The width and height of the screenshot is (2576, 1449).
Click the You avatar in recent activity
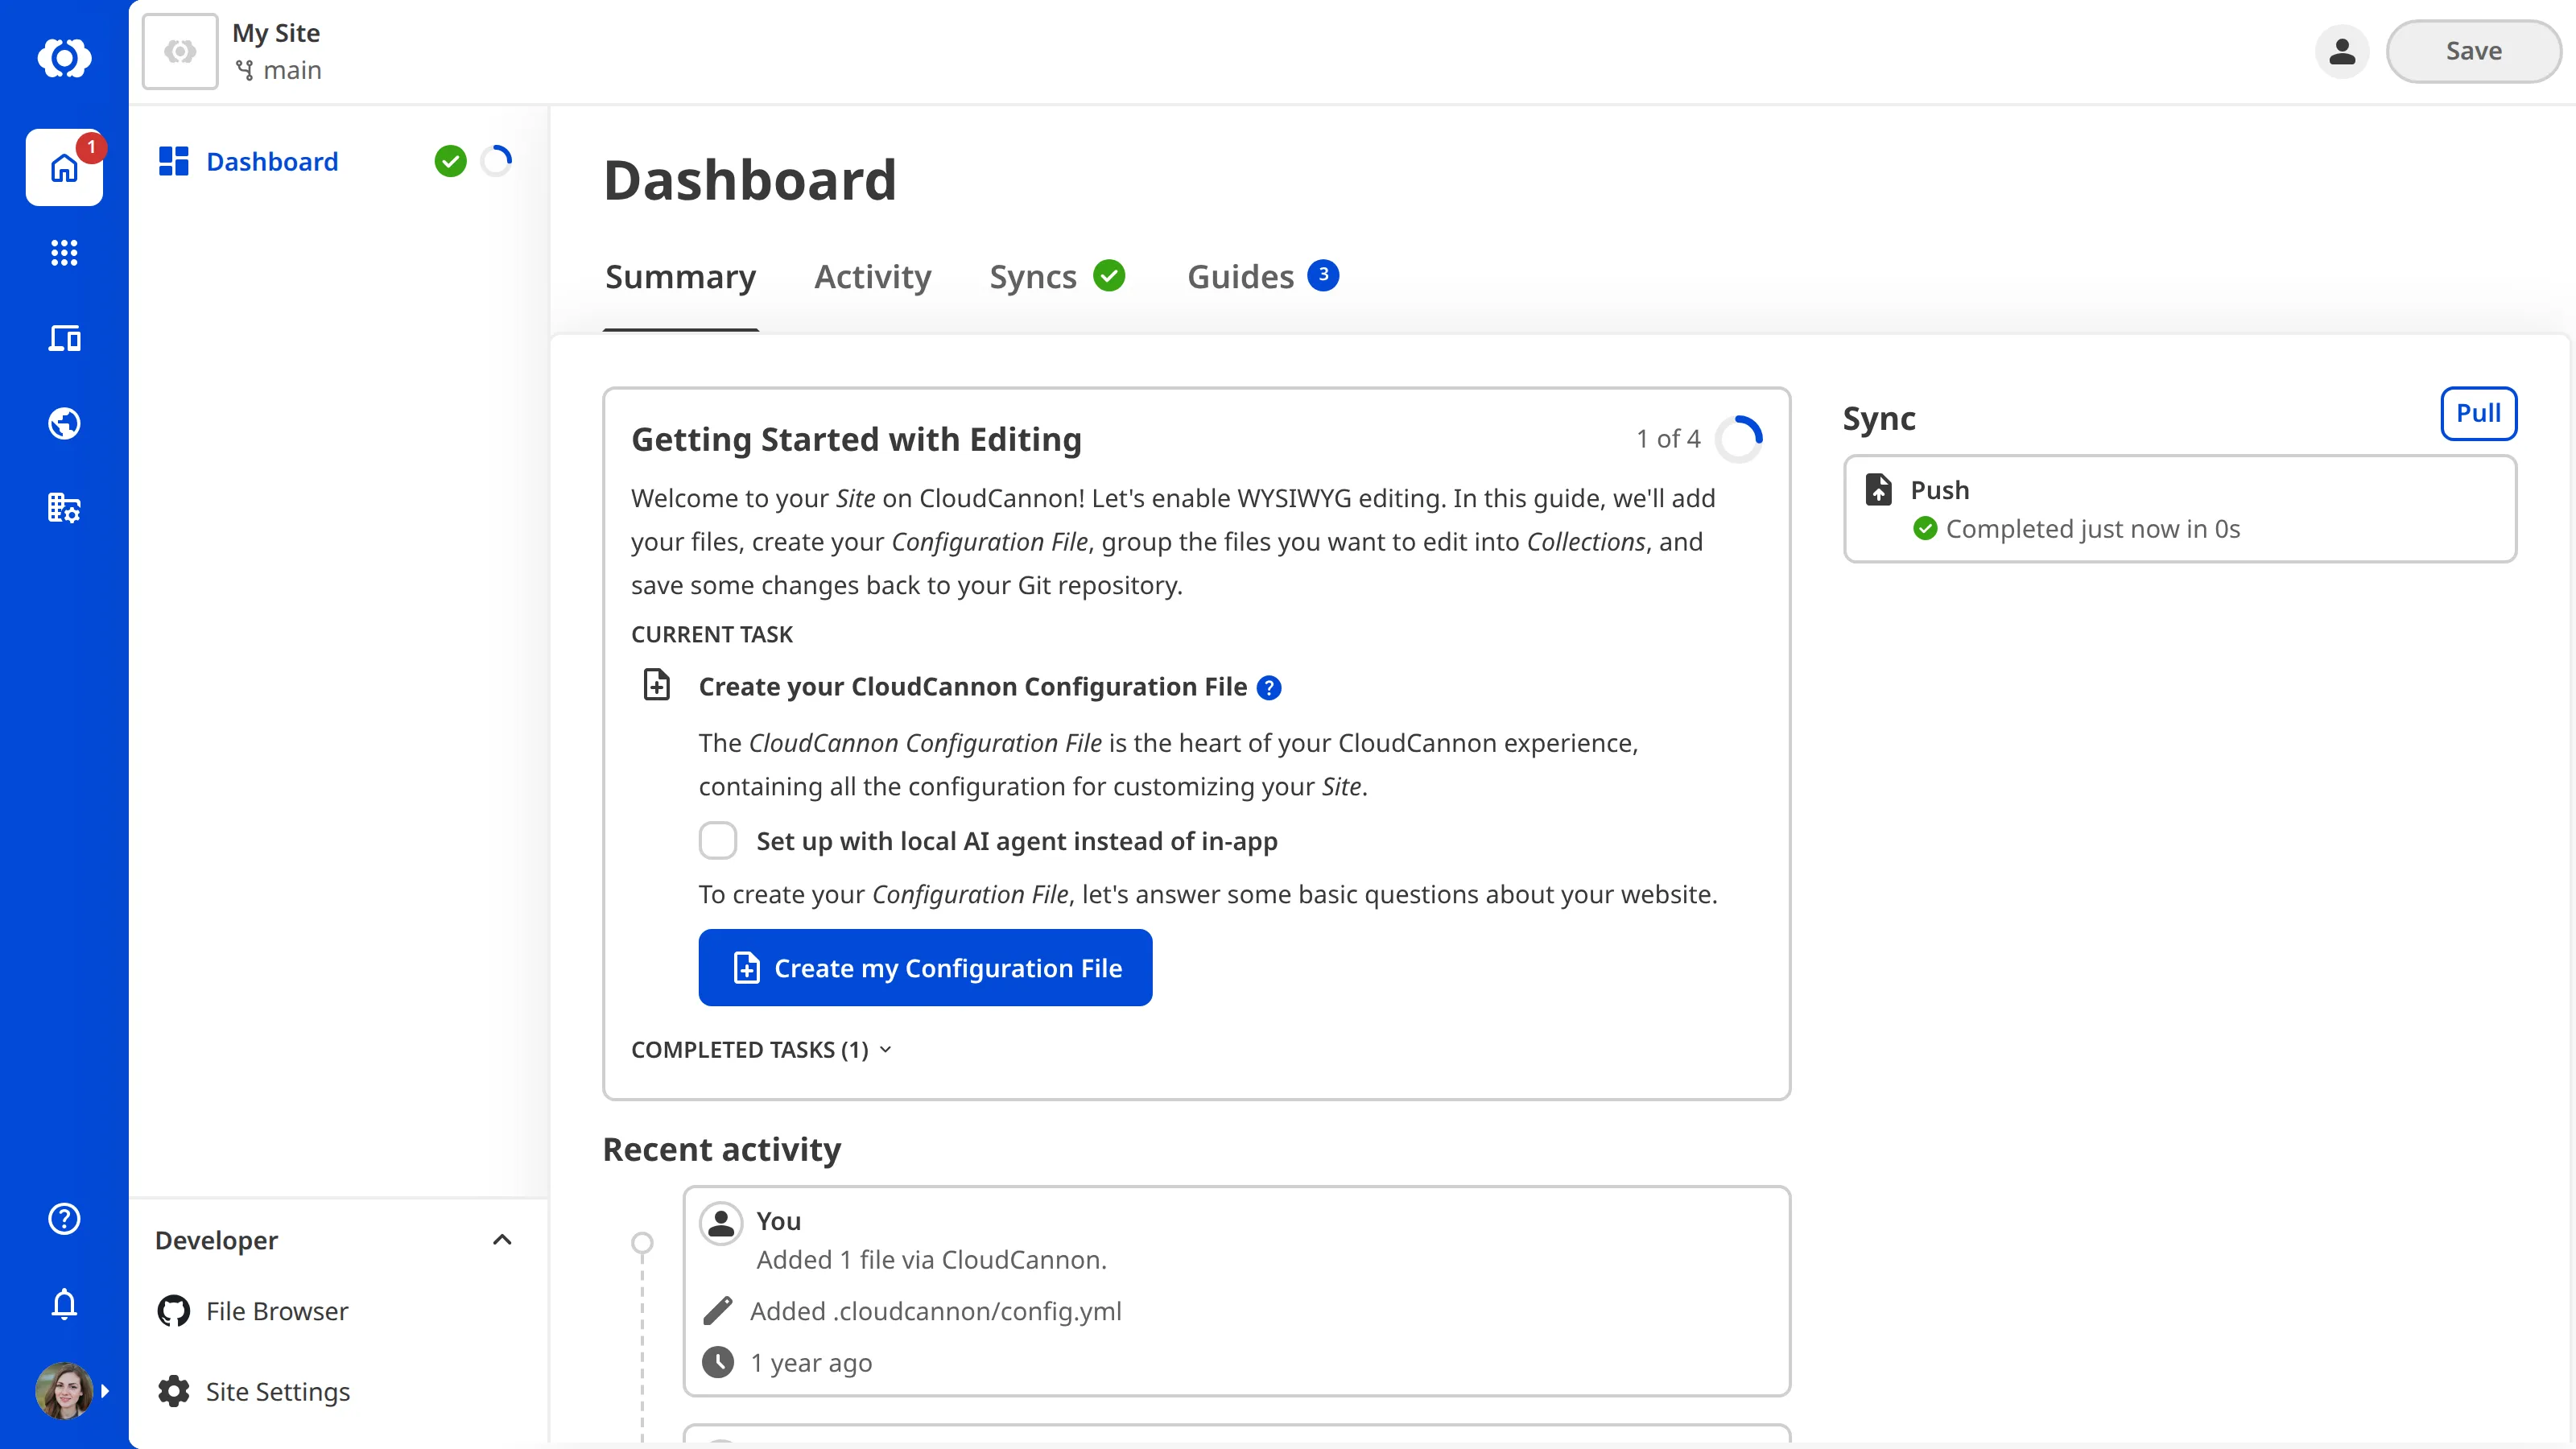click(x=720, y=1222)
